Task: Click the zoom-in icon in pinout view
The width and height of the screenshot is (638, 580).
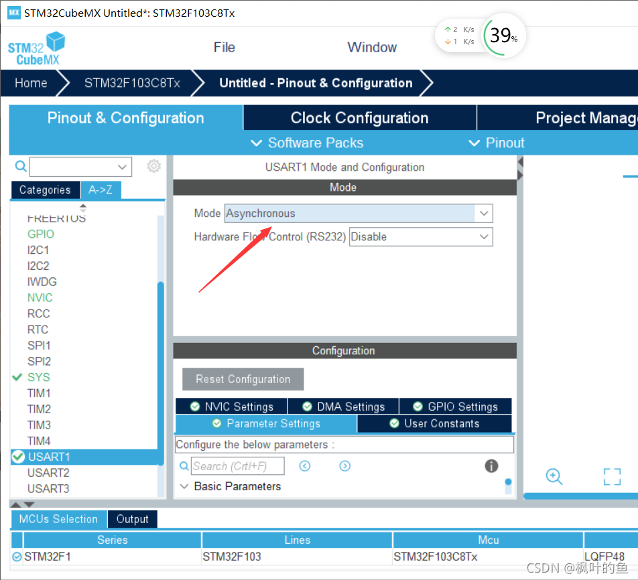Action: click(554, 476)
